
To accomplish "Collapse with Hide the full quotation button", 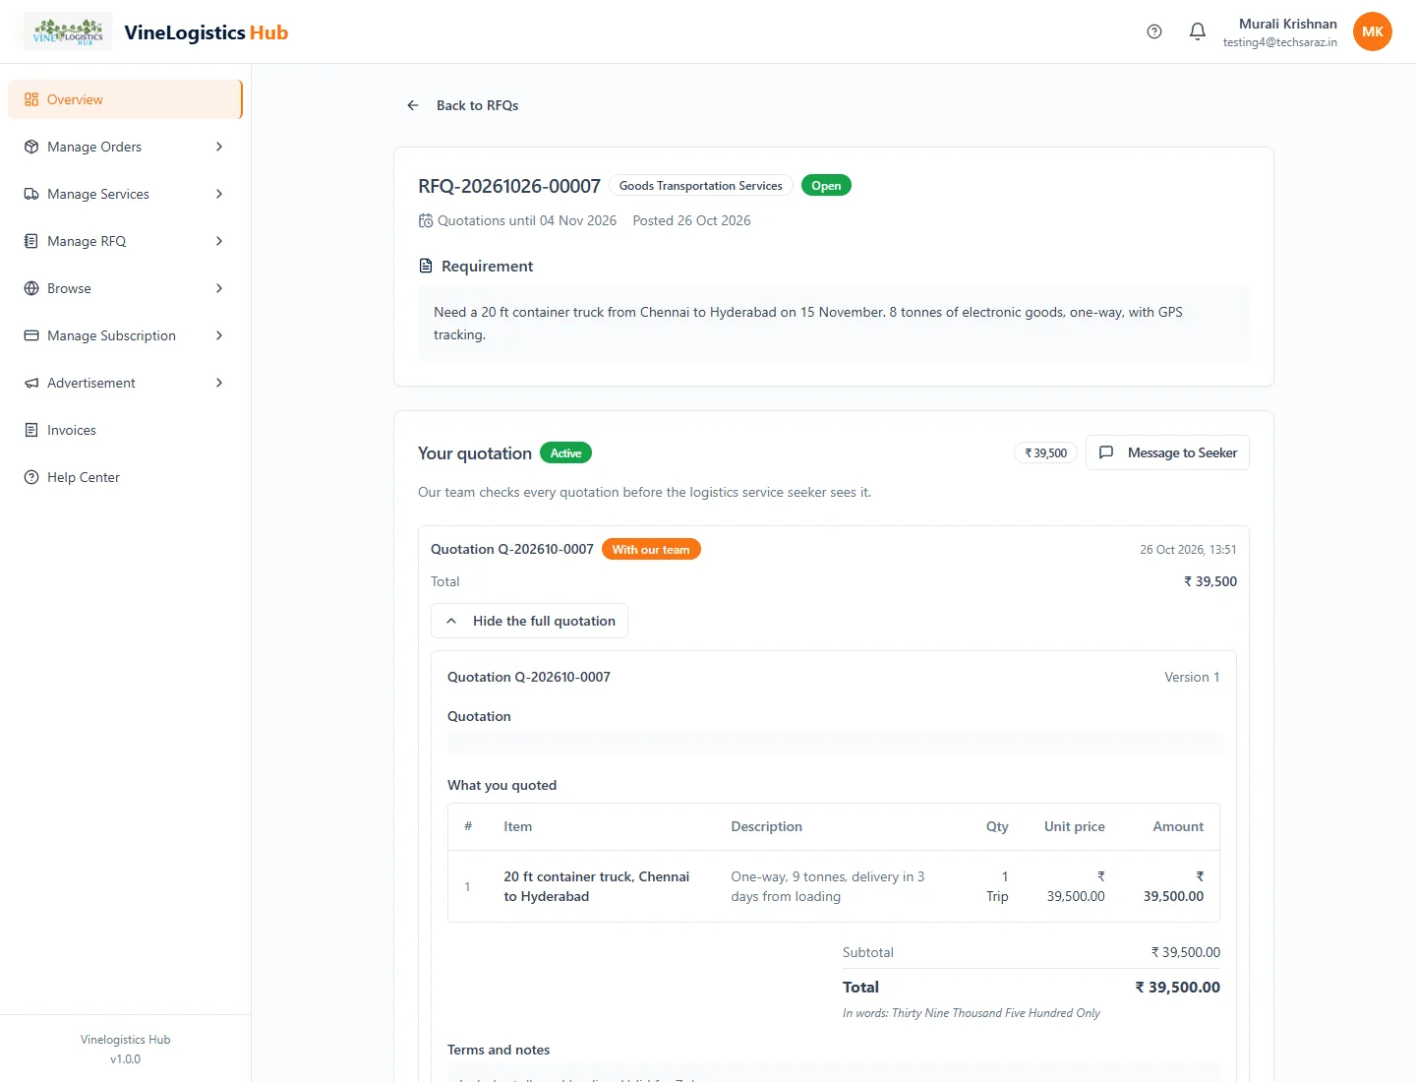I will (529, 621).
